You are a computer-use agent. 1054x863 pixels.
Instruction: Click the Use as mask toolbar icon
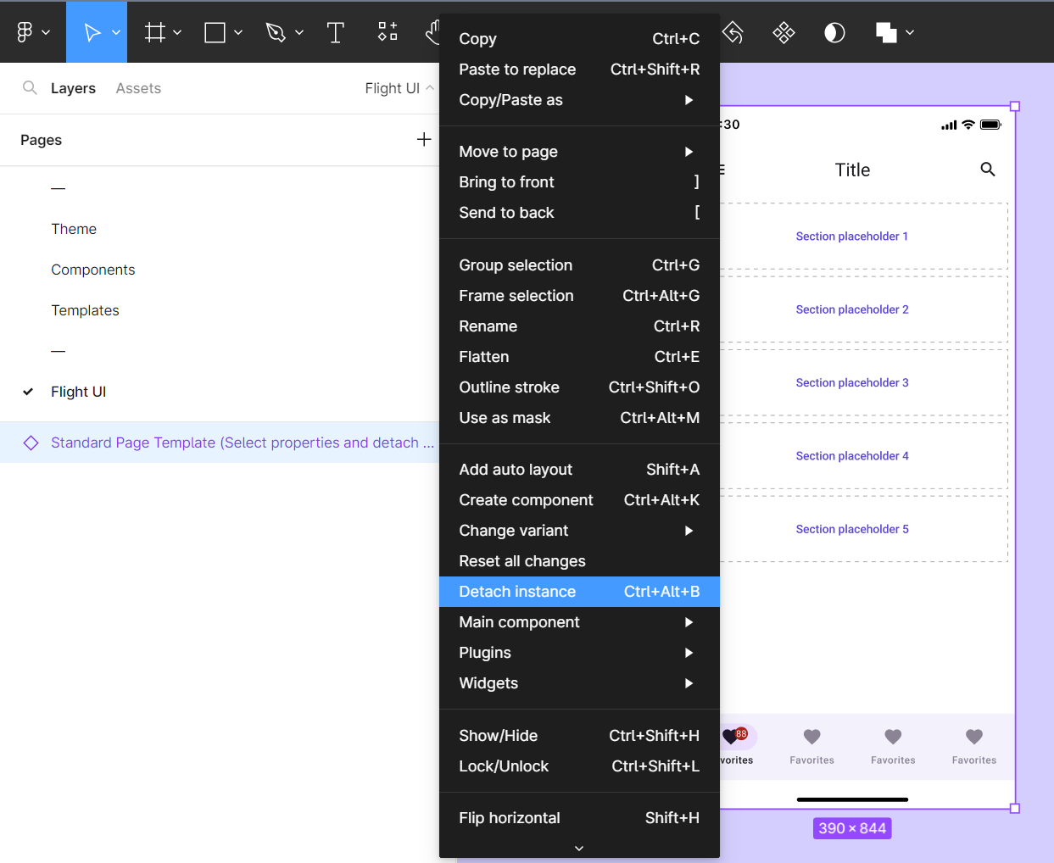(x=834, y=32)
